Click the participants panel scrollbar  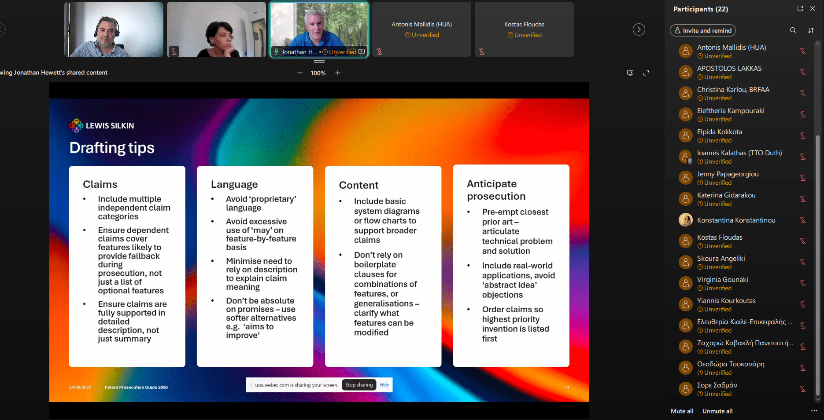(x=818, y=264)
